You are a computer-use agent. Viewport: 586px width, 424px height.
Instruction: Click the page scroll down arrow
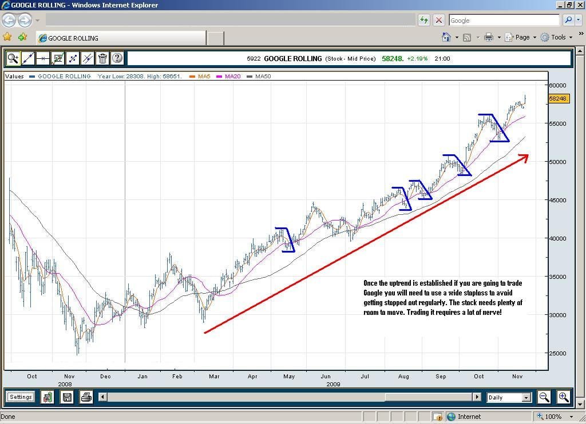580,404
